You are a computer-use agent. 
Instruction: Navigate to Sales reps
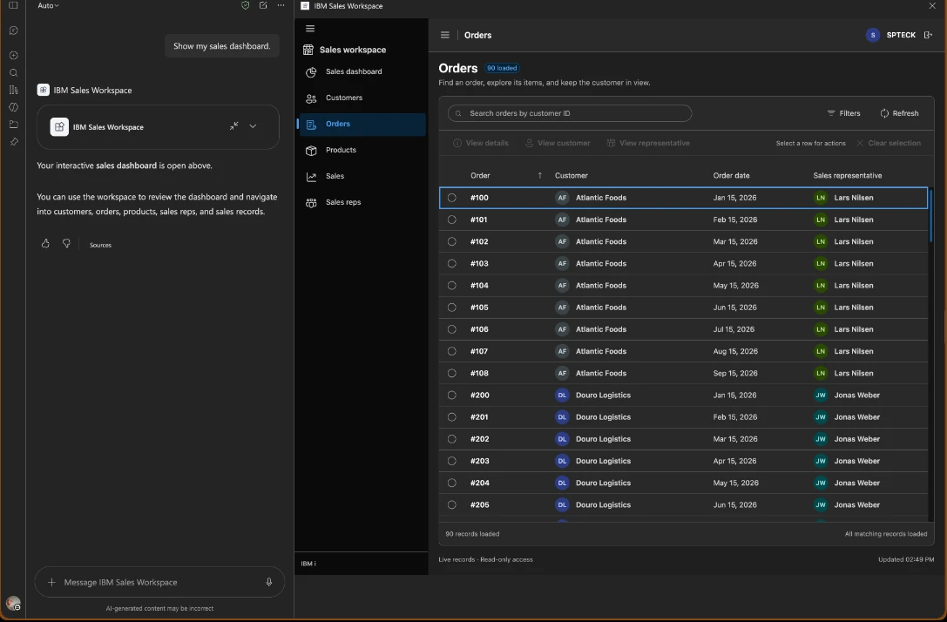tap(362, 202)
